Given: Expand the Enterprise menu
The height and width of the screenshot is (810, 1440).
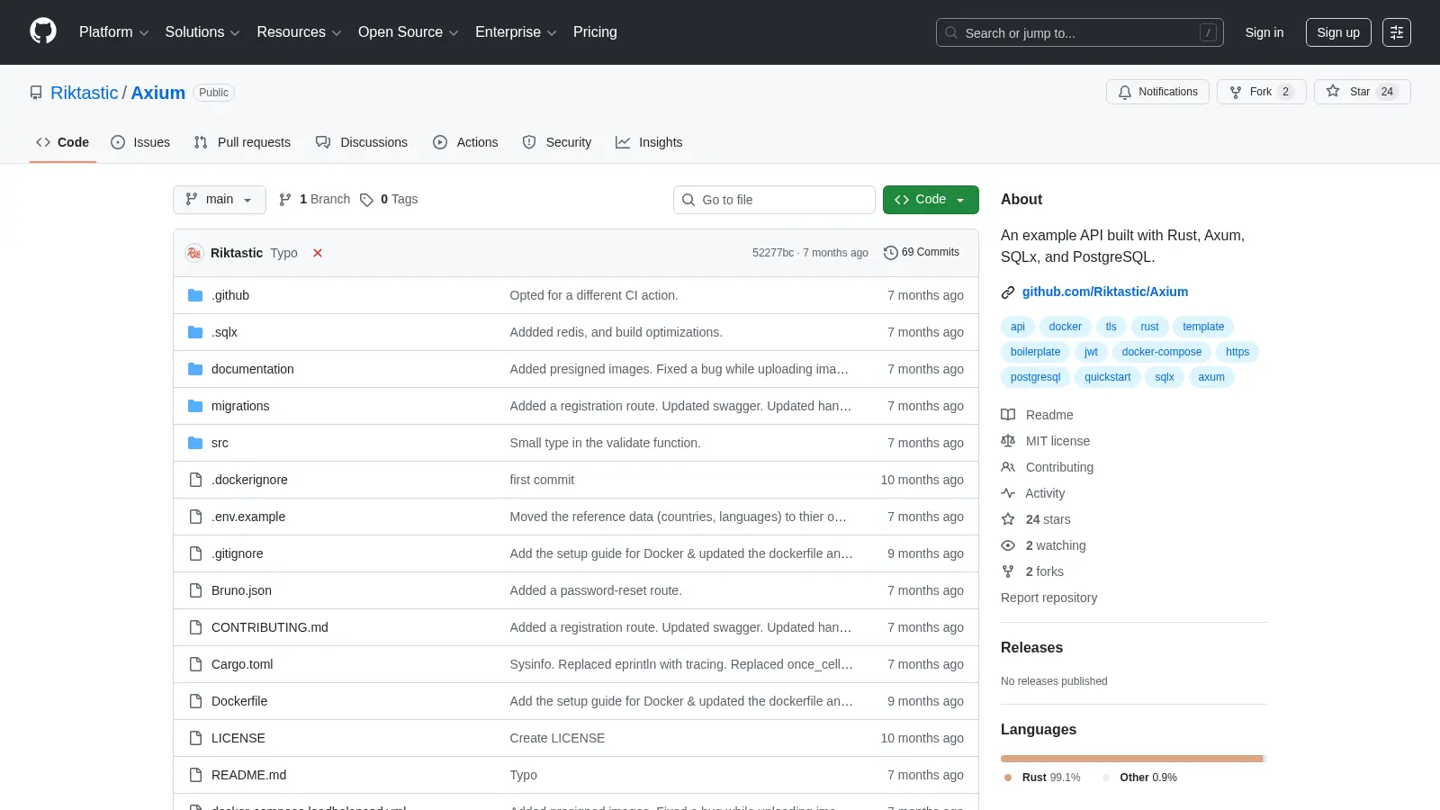Looking at the screenshot, I should (x=516, y=32).
